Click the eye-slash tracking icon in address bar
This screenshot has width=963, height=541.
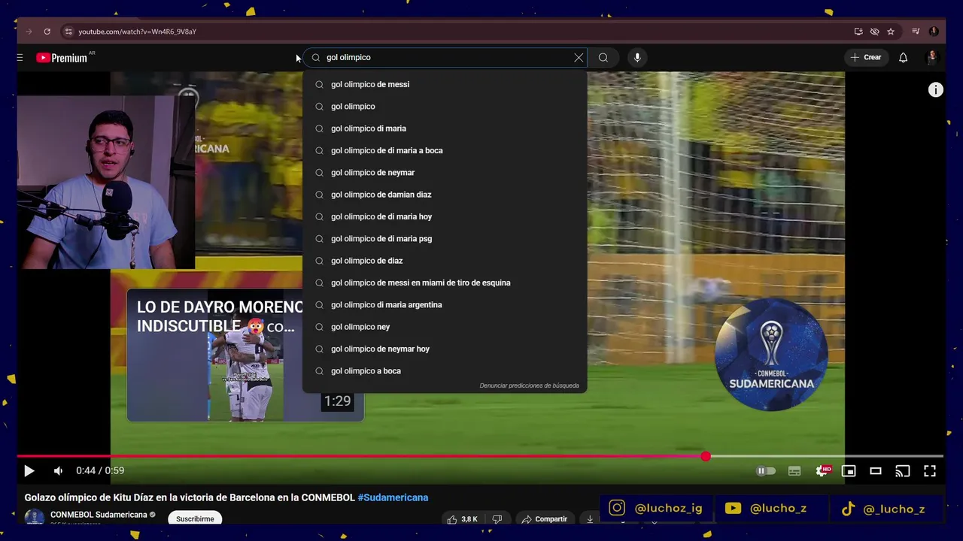874,32
